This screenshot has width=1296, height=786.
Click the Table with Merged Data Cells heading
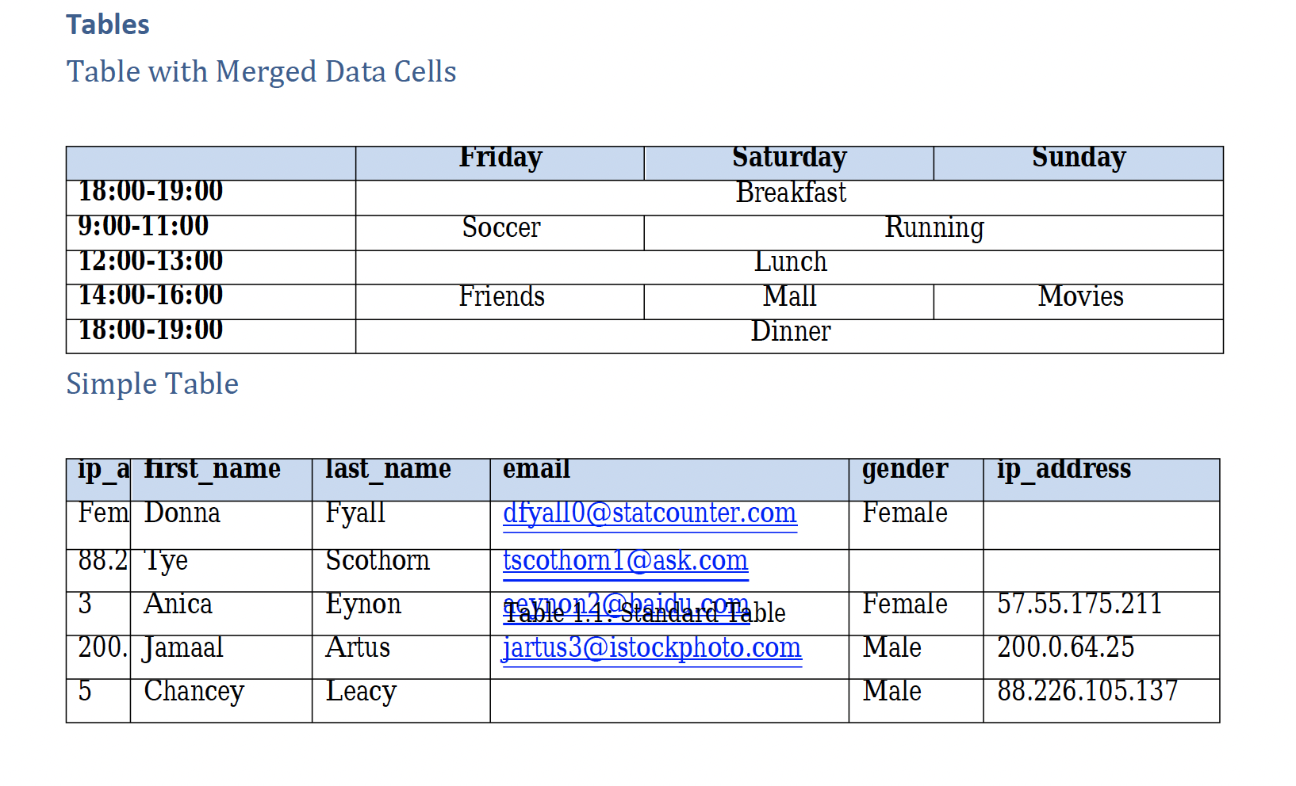pyautogui.click(x=261, y=72)
